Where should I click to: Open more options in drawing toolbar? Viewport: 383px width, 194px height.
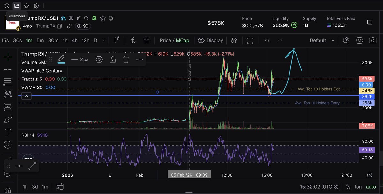tap(139, 59)
